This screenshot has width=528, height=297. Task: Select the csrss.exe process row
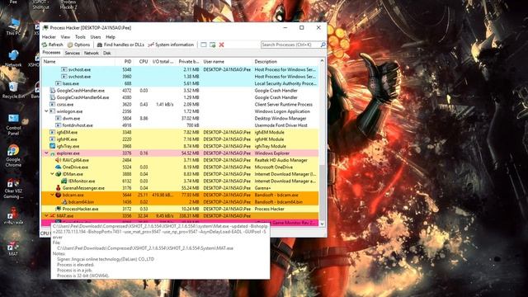coord(180,105)
